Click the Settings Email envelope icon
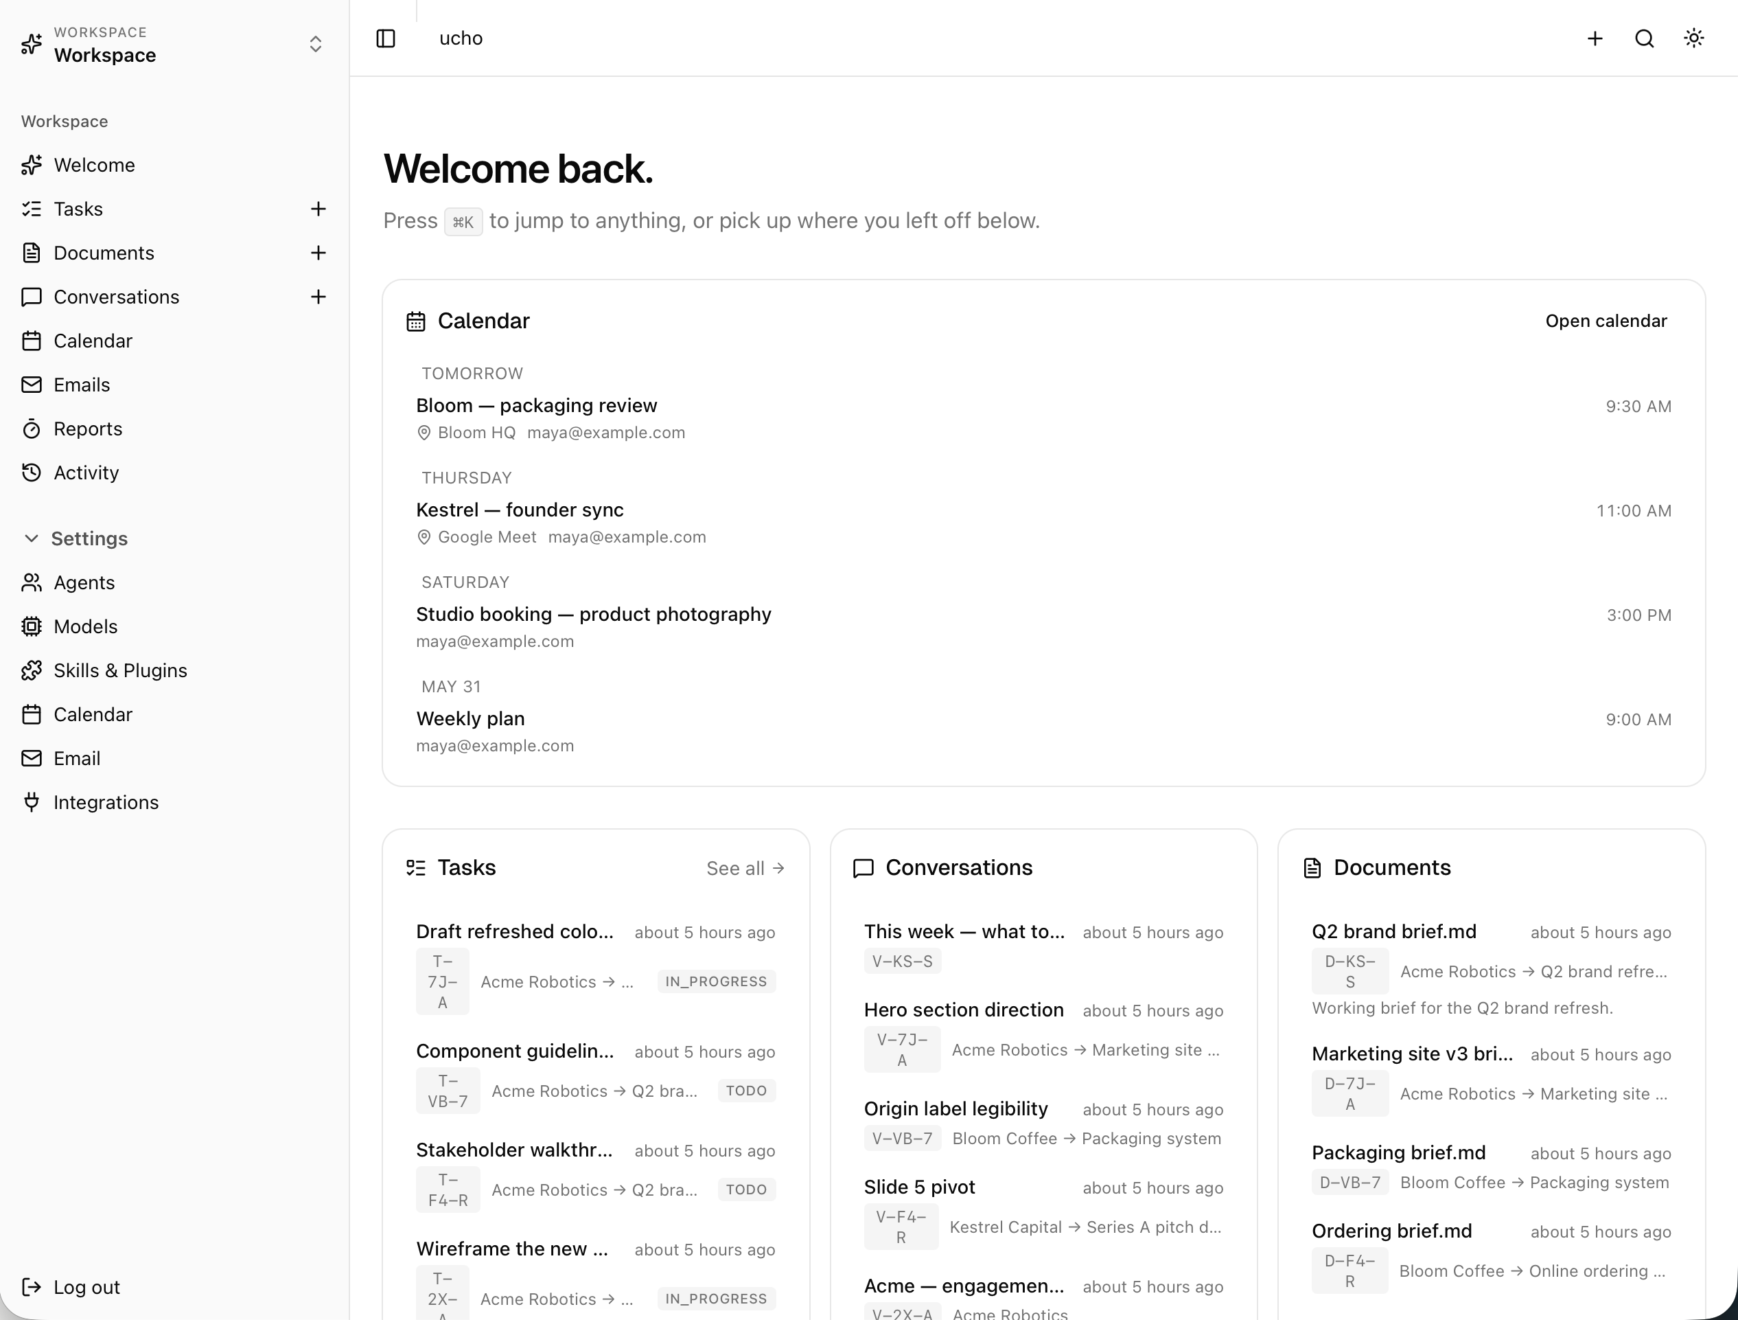 click(32, 759)
